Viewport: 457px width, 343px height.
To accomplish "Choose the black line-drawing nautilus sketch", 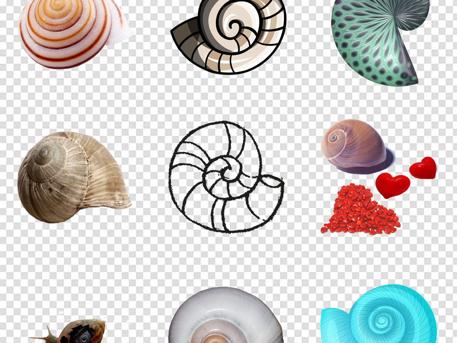I will (226, 177).
